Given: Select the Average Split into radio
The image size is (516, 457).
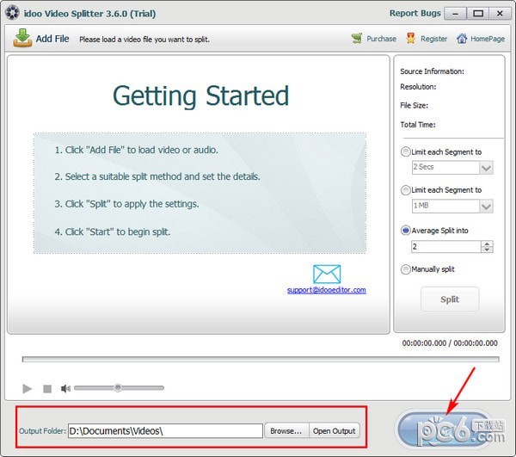Looking at the screenshot, I should (405, 231).
